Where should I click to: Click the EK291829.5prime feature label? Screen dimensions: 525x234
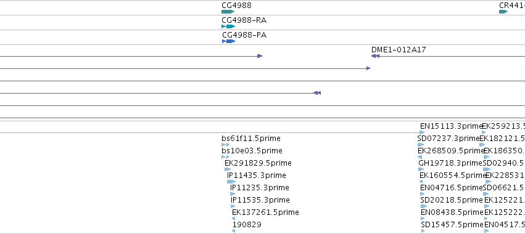(258, 163)
